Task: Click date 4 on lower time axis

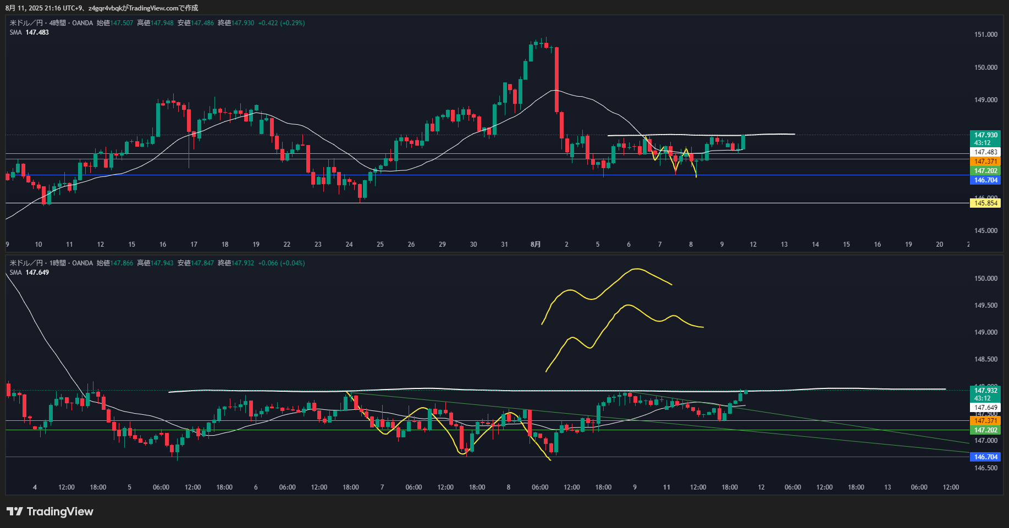Action: point(35,487)
